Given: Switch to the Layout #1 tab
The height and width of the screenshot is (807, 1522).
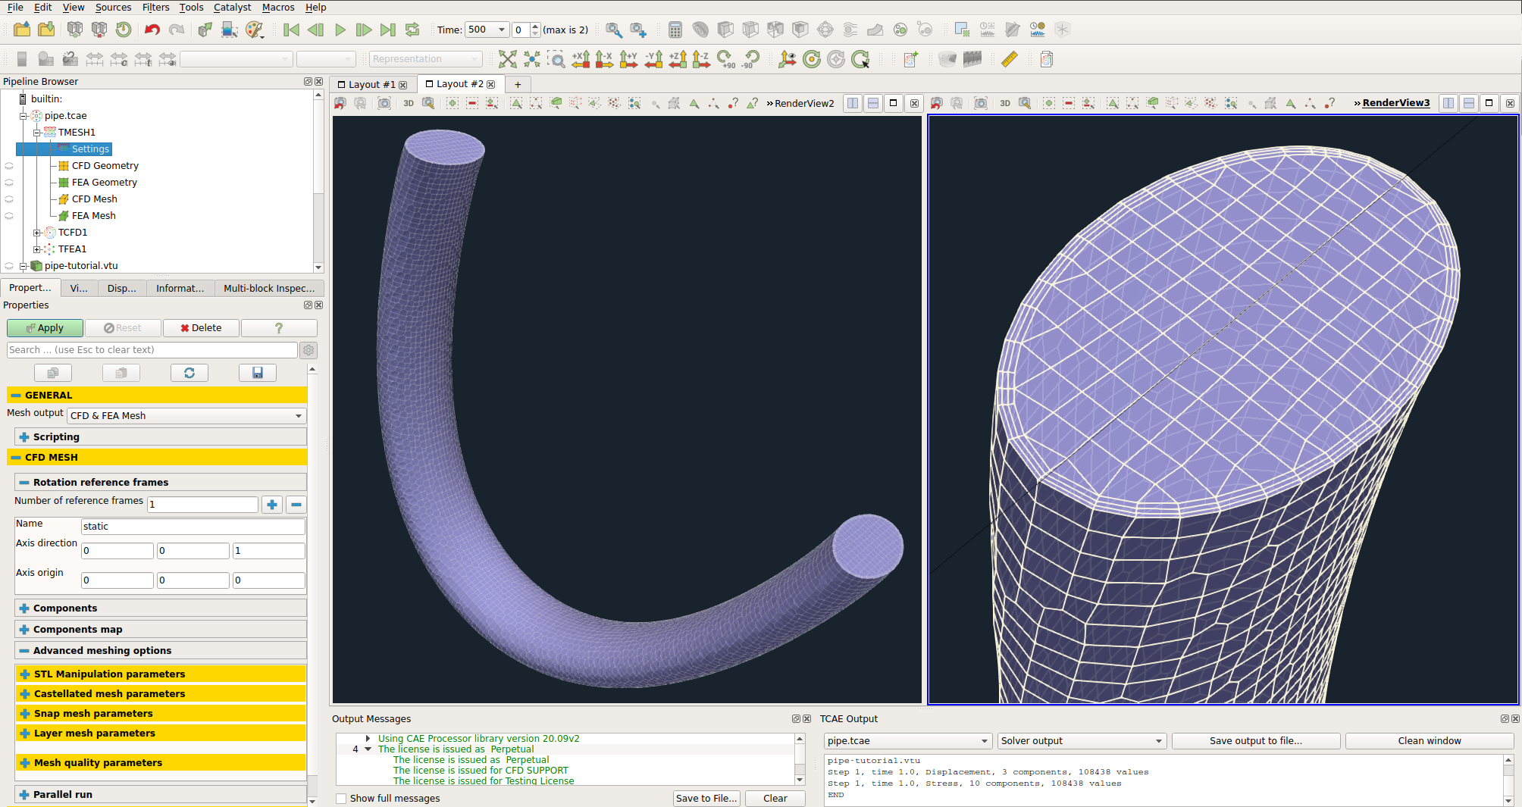Looking at the screenshot, I should point(371,84).
